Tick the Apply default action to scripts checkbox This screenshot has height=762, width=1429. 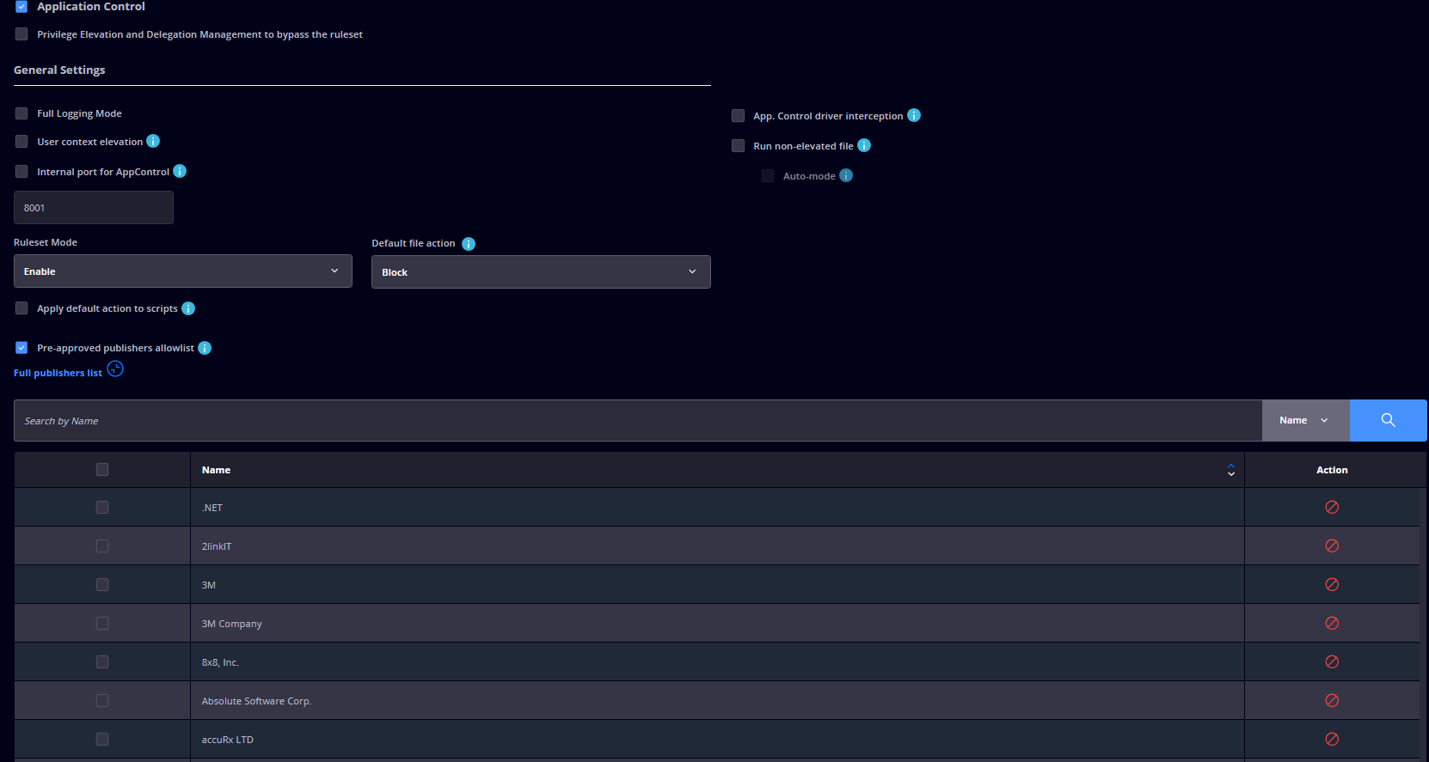pos(21,308)
